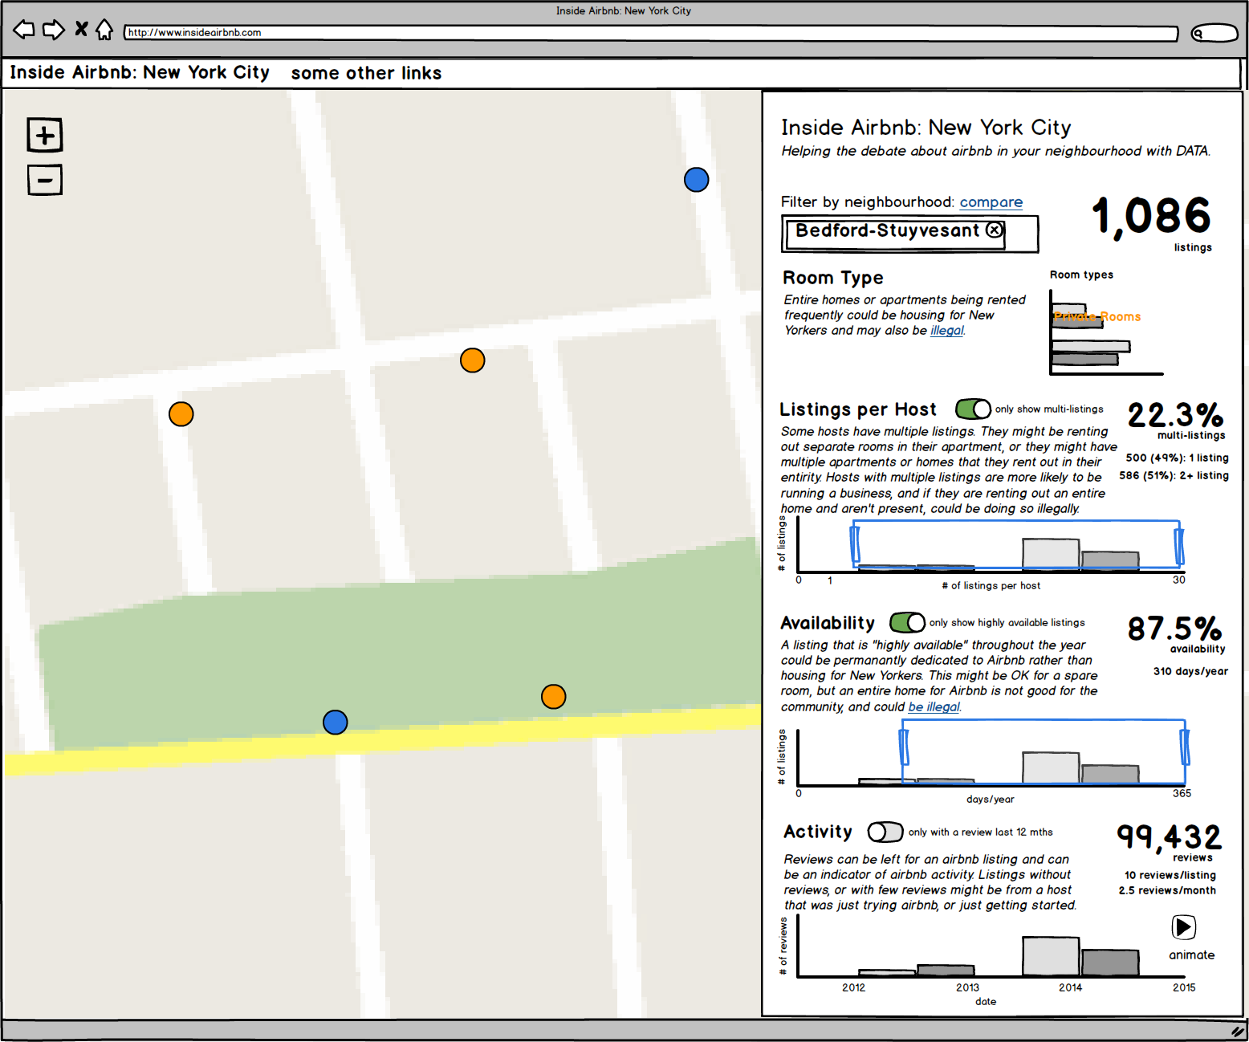The width and height of the screenshot is (1249, 1042).
Task: Toggle only show highly available listings
Action: pyautogui.click(x=907, y=623)
